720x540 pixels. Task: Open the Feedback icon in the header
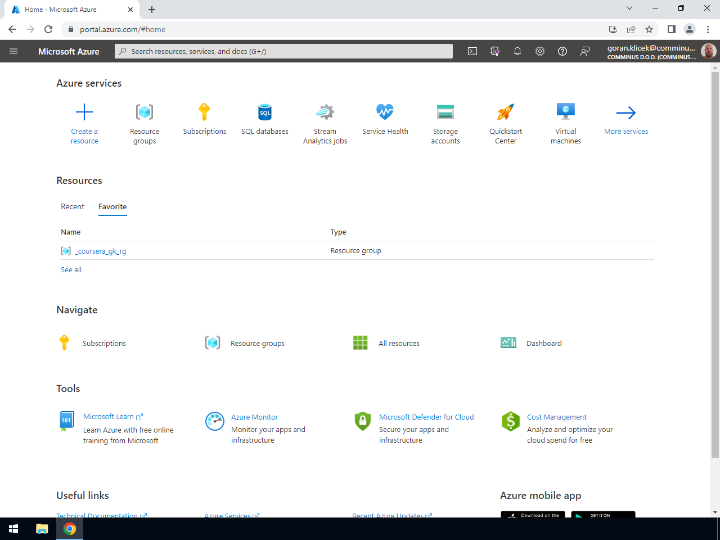point(585,51)
